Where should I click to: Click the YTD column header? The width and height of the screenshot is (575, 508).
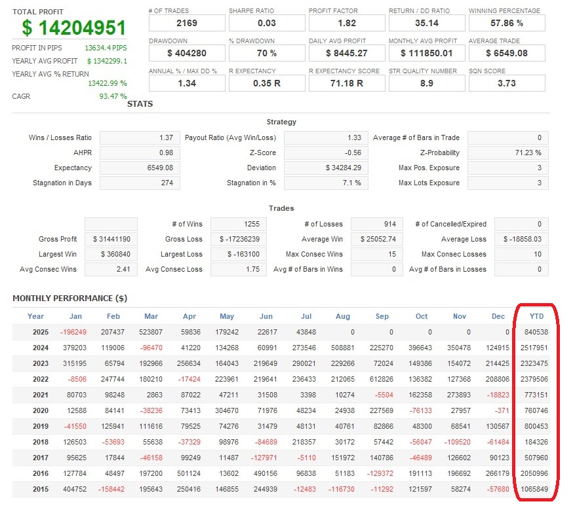pyautogui.click(x=536, y=316)
